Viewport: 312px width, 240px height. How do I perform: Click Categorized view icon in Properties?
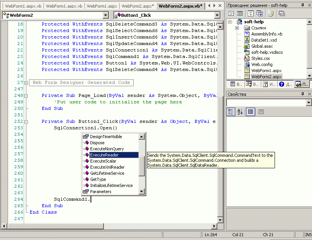[x=231, y=112]
